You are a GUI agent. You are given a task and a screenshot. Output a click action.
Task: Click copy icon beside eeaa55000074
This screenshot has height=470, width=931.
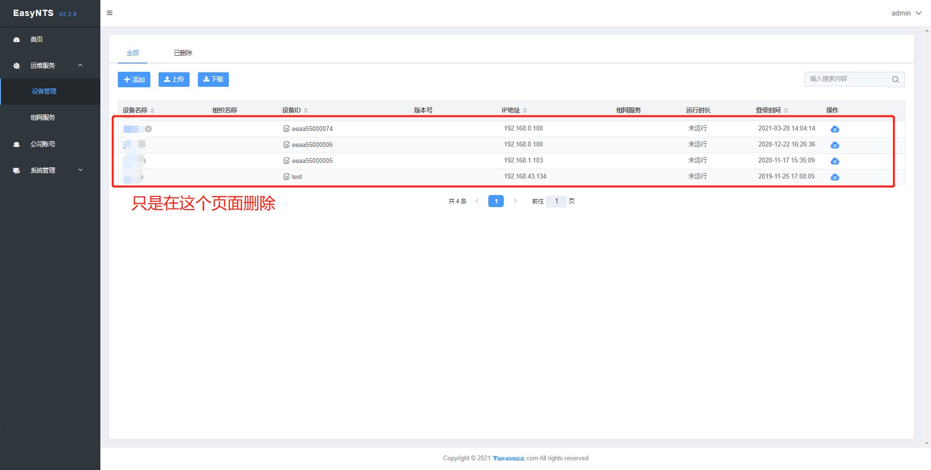287,129
